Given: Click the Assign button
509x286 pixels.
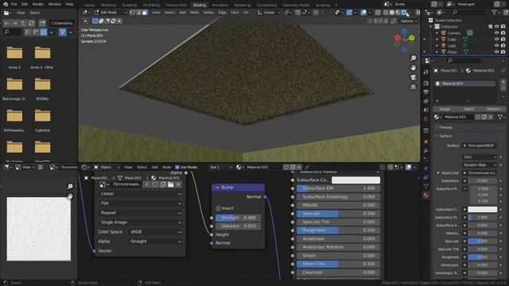Looking at the screenshot, I should coord(445,109).
